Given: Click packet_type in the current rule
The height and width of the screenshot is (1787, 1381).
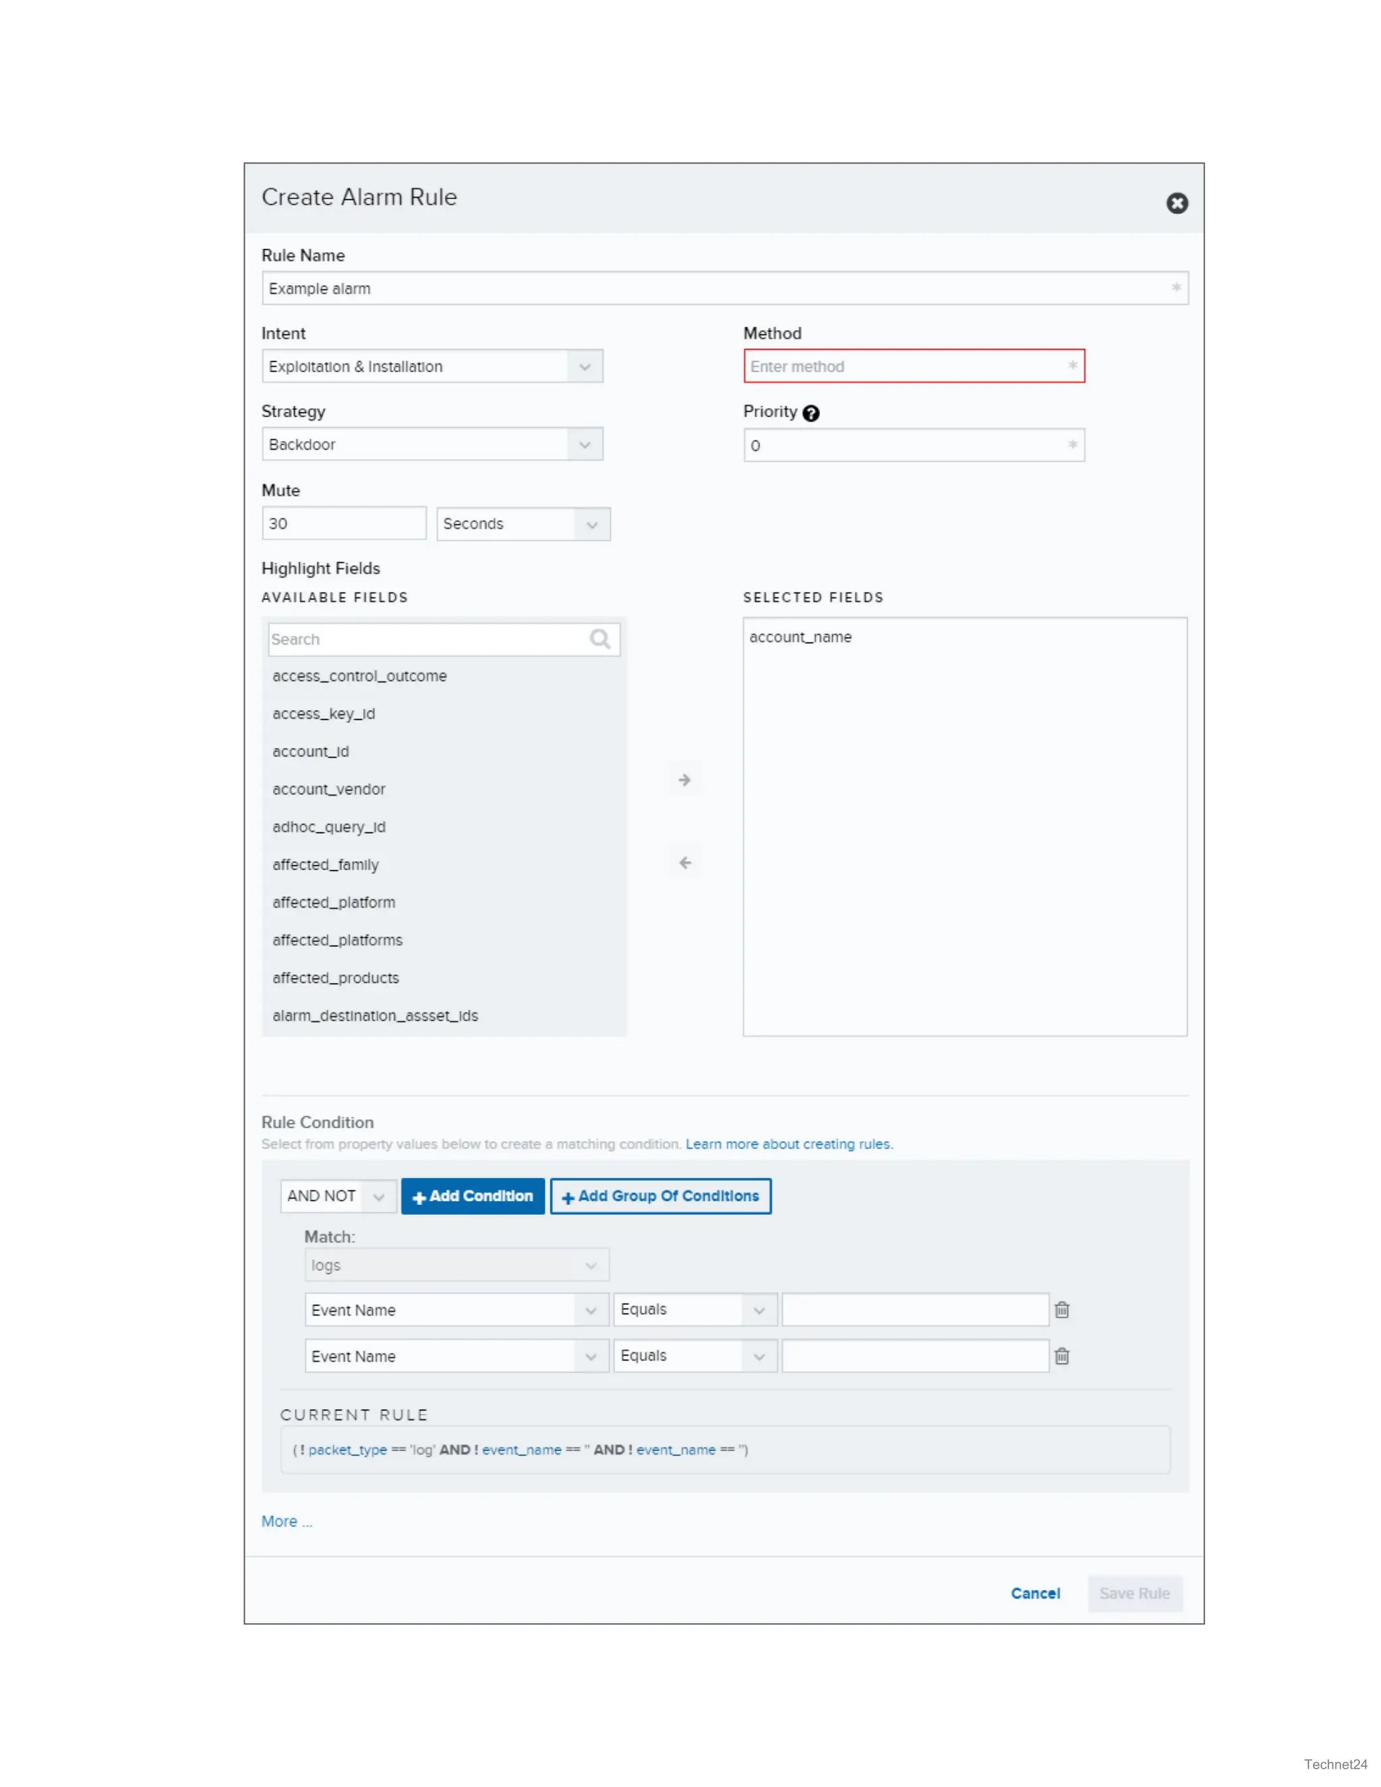Looking at the screenshot, I should (x=348, y=1450).
